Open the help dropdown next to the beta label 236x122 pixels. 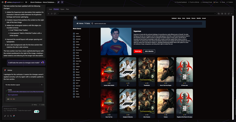click(x=27, y=2)
